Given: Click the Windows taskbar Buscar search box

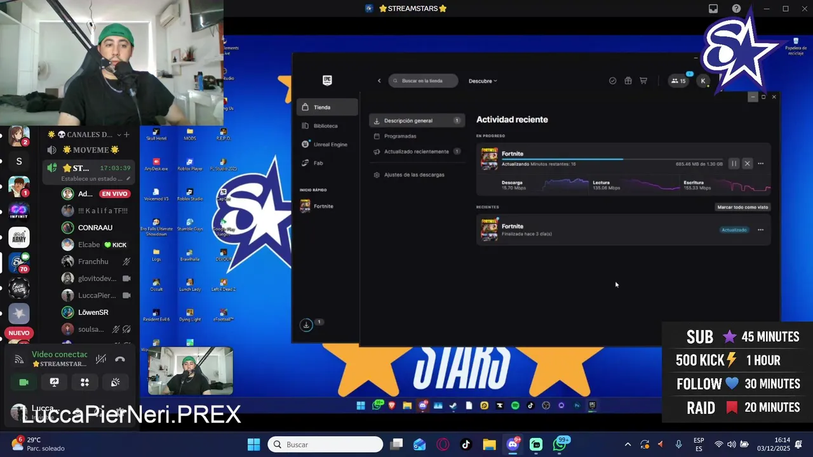Looking at the screenshot, I should (325, 444).
